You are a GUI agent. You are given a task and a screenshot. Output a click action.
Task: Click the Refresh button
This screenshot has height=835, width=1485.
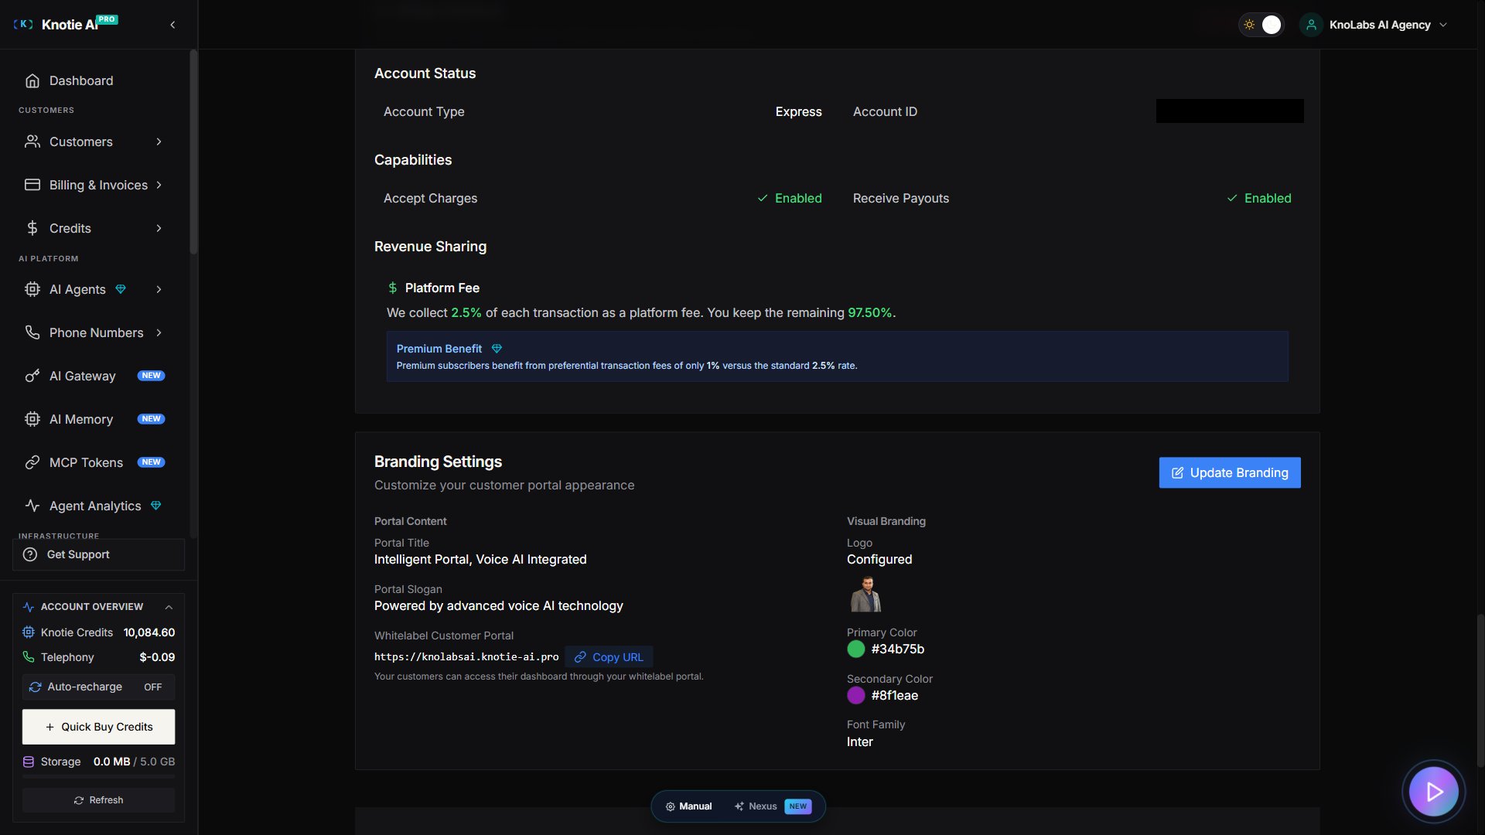[x=98, y=800]
